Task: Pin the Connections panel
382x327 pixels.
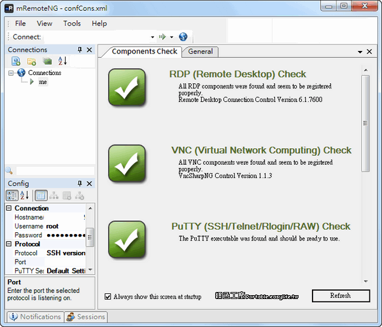Action: click(80, 50)
